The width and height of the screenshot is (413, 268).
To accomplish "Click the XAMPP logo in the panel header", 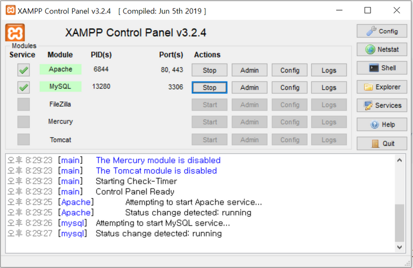I will pos(15,33).
